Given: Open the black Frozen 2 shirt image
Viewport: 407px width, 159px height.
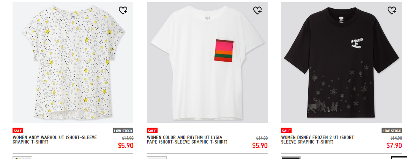Looking at the screenshot, I should click(x=341, y=62).
